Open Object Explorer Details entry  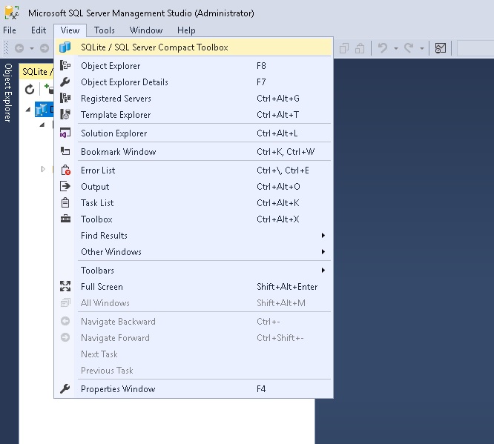pos(194,82)
